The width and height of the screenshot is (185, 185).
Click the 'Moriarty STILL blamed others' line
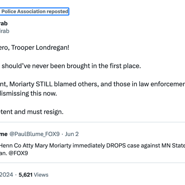coord(92,84)
